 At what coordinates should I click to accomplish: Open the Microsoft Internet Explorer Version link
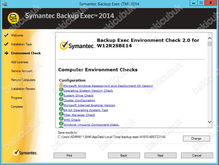click(89, 105)
